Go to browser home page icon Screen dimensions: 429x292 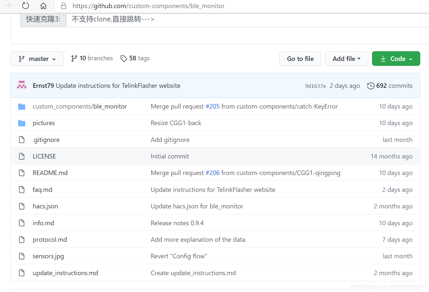[43, 6]
